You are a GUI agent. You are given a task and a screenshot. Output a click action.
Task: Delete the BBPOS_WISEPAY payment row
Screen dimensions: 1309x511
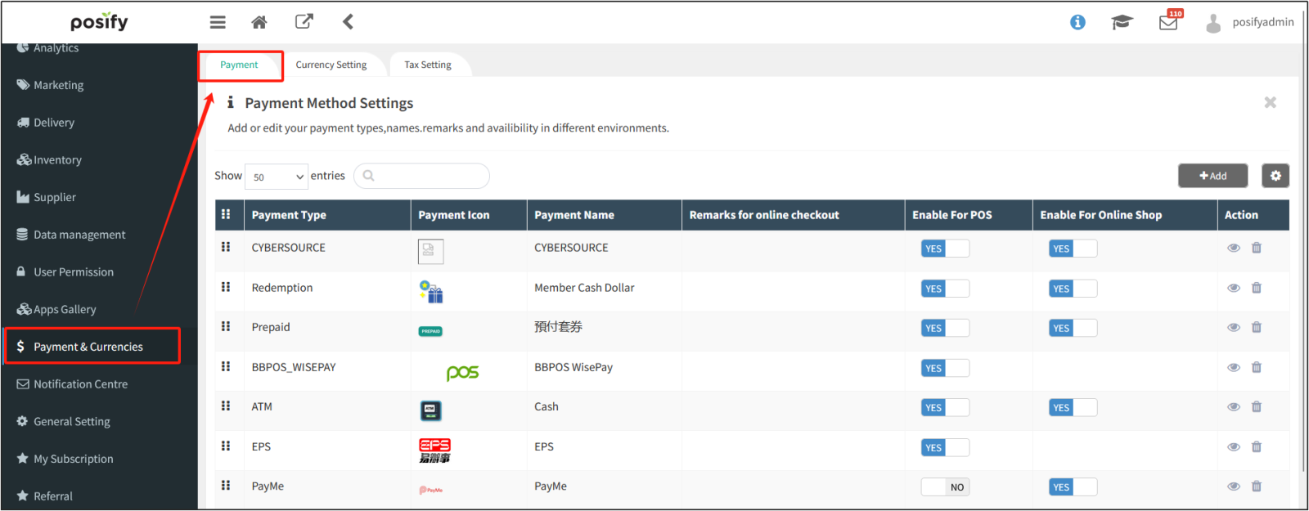click(1257, 367)
